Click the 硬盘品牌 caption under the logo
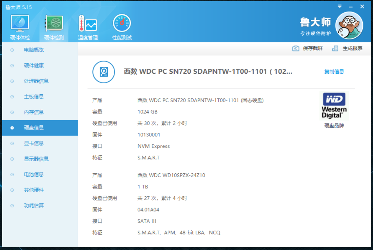 [334, 125]
